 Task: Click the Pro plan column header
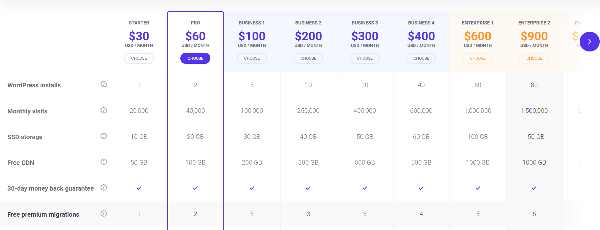click(195, 23)
